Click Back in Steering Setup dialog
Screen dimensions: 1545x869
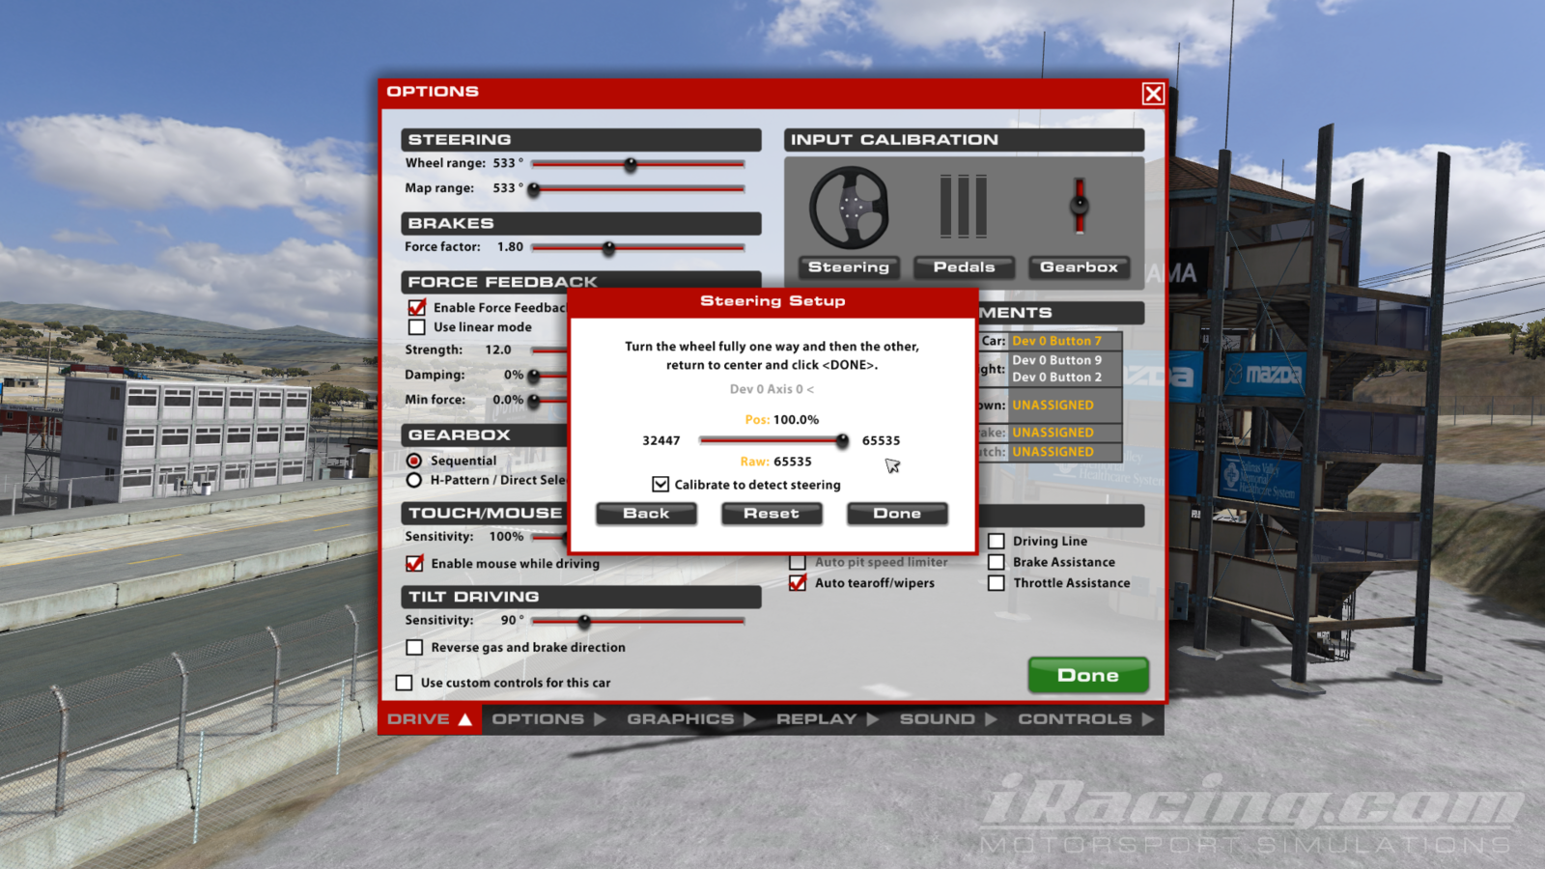646,514
